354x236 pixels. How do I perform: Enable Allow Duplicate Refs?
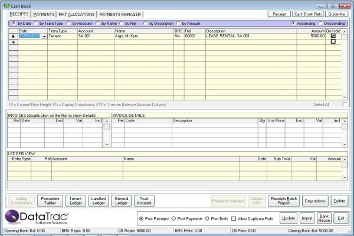234,219
